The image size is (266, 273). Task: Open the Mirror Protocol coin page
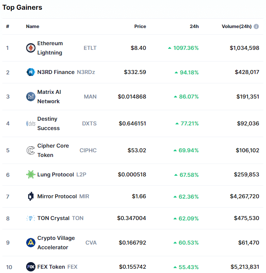[57, 196]
